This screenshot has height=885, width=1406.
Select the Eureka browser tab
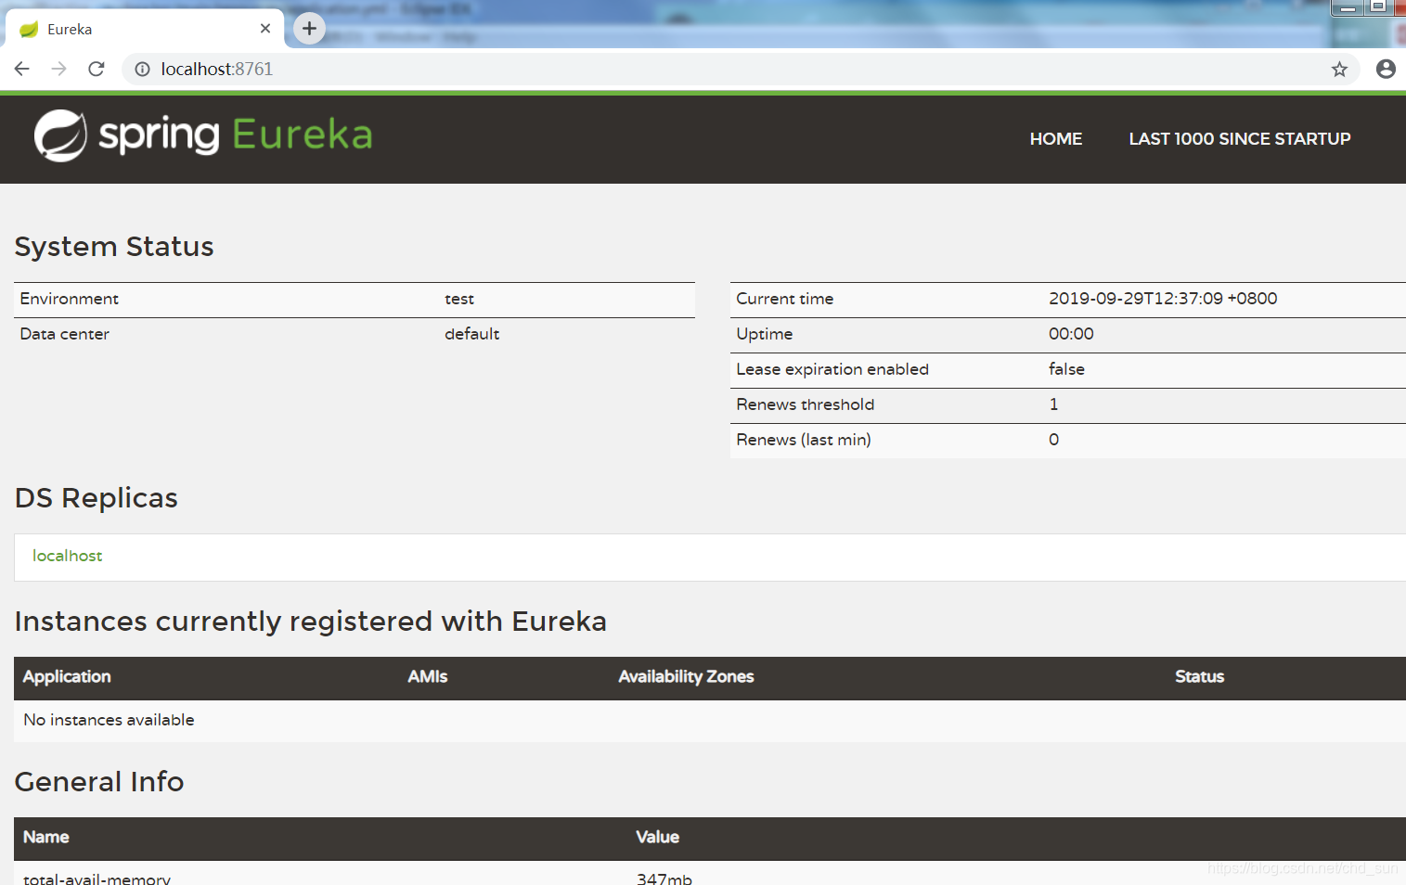tap(145, 29)
